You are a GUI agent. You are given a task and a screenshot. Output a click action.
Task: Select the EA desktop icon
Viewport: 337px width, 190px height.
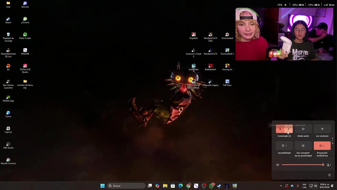pyautogui.click(x=8, y=67)
